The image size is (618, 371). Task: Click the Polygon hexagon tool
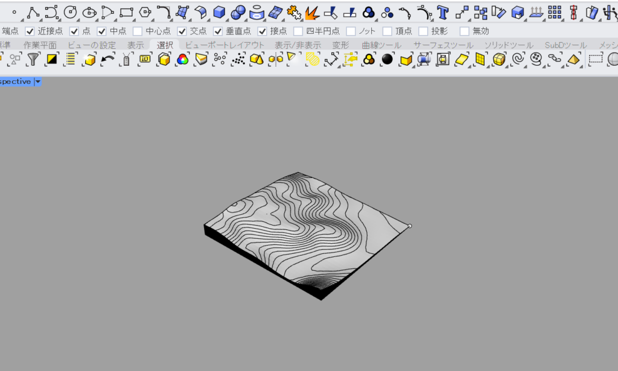(x=145, y=11)
